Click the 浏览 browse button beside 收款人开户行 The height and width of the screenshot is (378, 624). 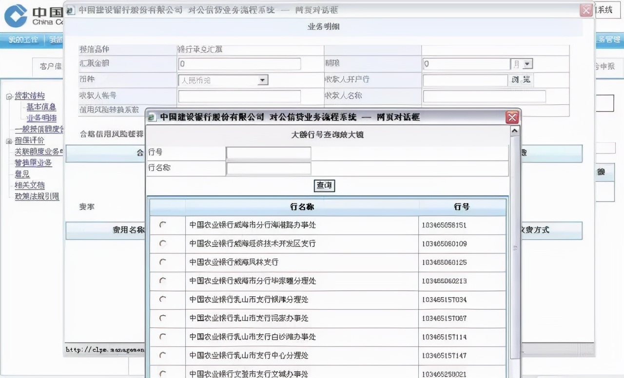click(520, 80)
